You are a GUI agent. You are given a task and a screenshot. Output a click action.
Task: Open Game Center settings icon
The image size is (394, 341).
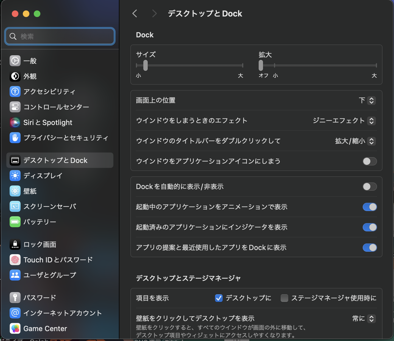(15, 328)
